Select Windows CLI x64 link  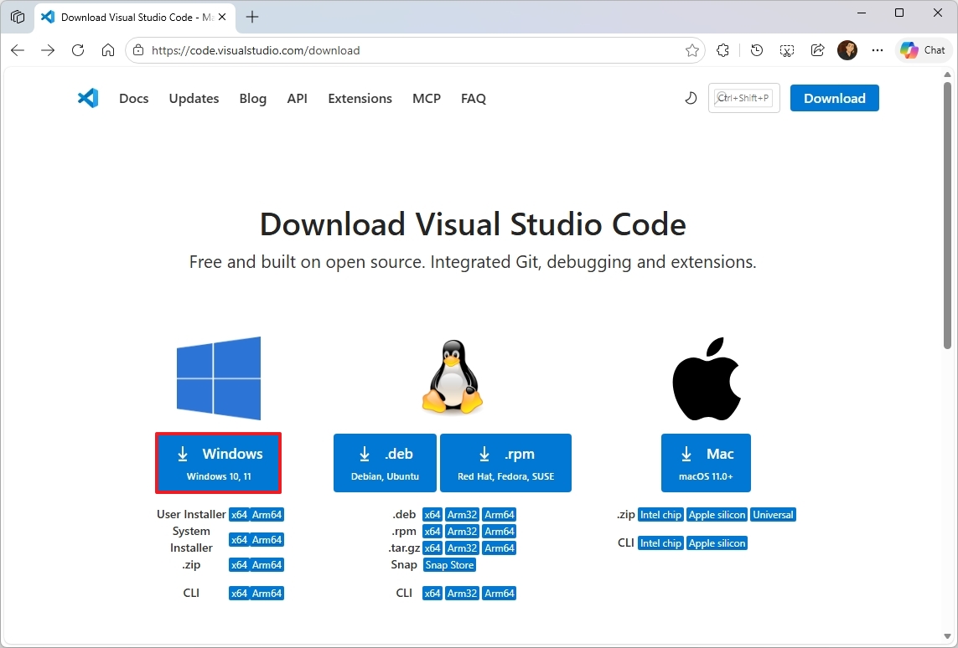[x=239, y=593]
